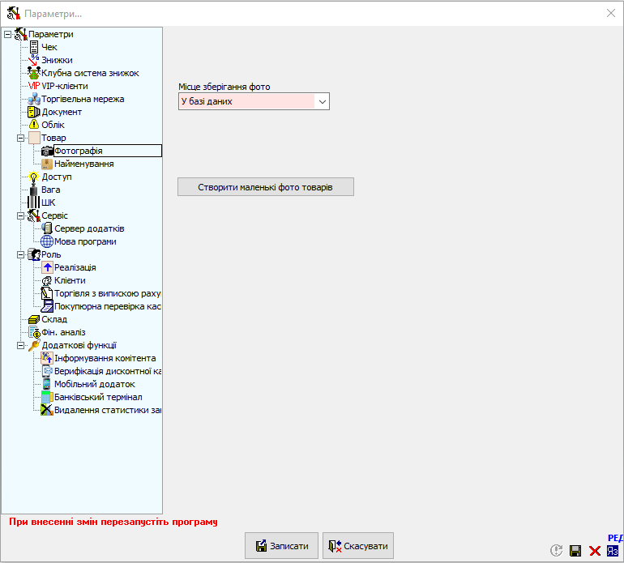Open the Банківський термінал settings item
The image size is (624, 563).
tap(98, 397)
